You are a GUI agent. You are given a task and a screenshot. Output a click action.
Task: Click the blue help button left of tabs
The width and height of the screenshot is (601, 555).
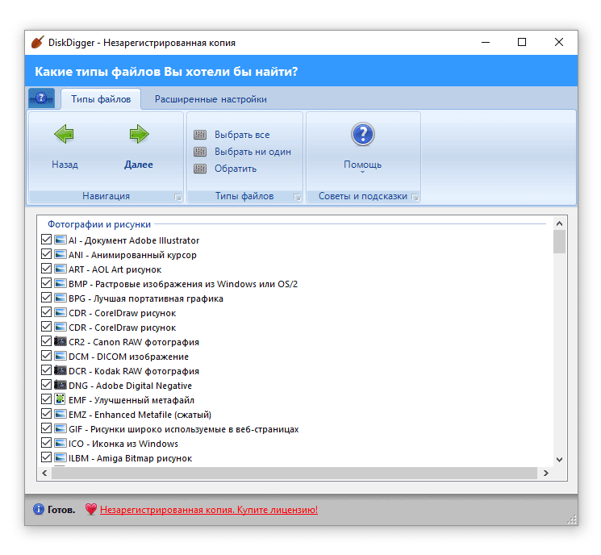click(41, 98)
